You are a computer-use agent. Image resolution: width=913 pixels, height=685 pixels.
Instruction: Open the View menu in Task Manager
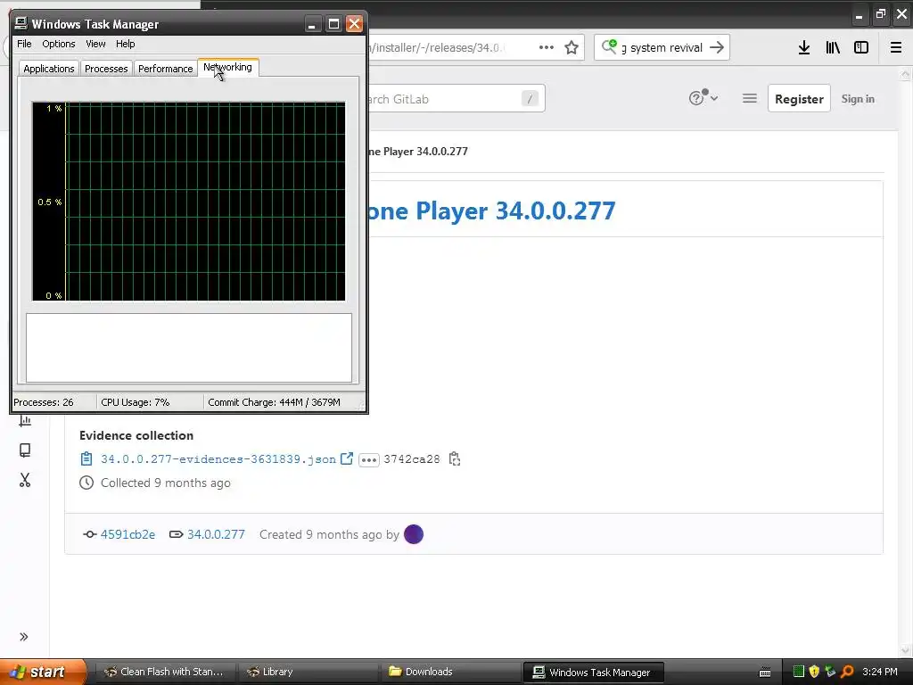pyautogui.click(x=95, y=44)
